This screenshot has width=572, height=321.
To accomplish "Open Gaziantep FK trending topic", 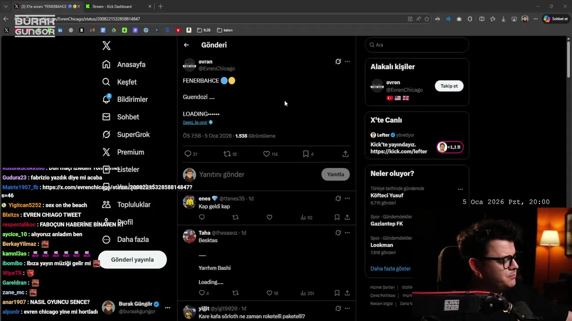I will click(x=387, y=224).
